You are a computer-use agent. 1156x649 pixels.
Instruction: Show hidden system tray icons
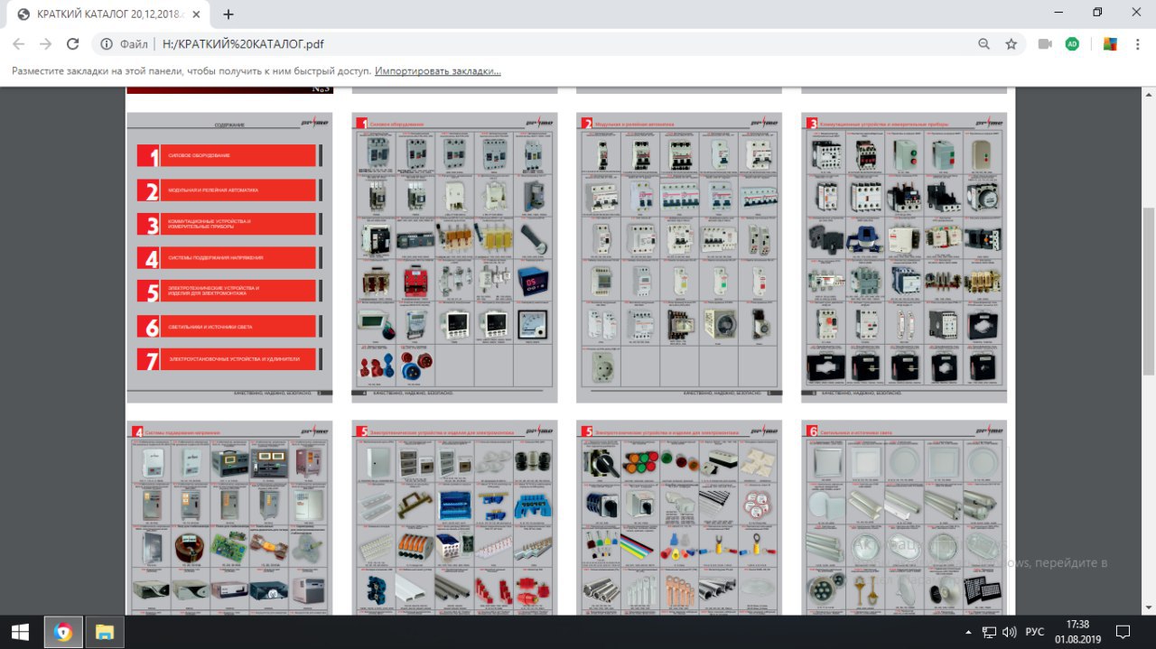click(x=968, y=632)
